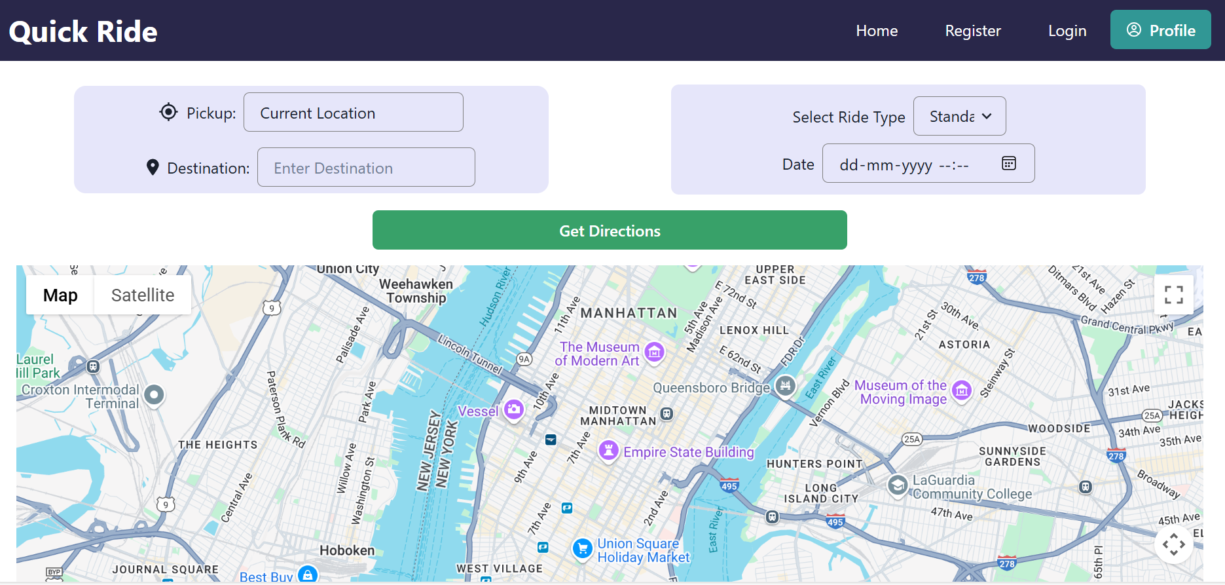The image size is (1225, 585).
Task: Click the Queensboro Bridge marker icon
Action: point(785,386)
